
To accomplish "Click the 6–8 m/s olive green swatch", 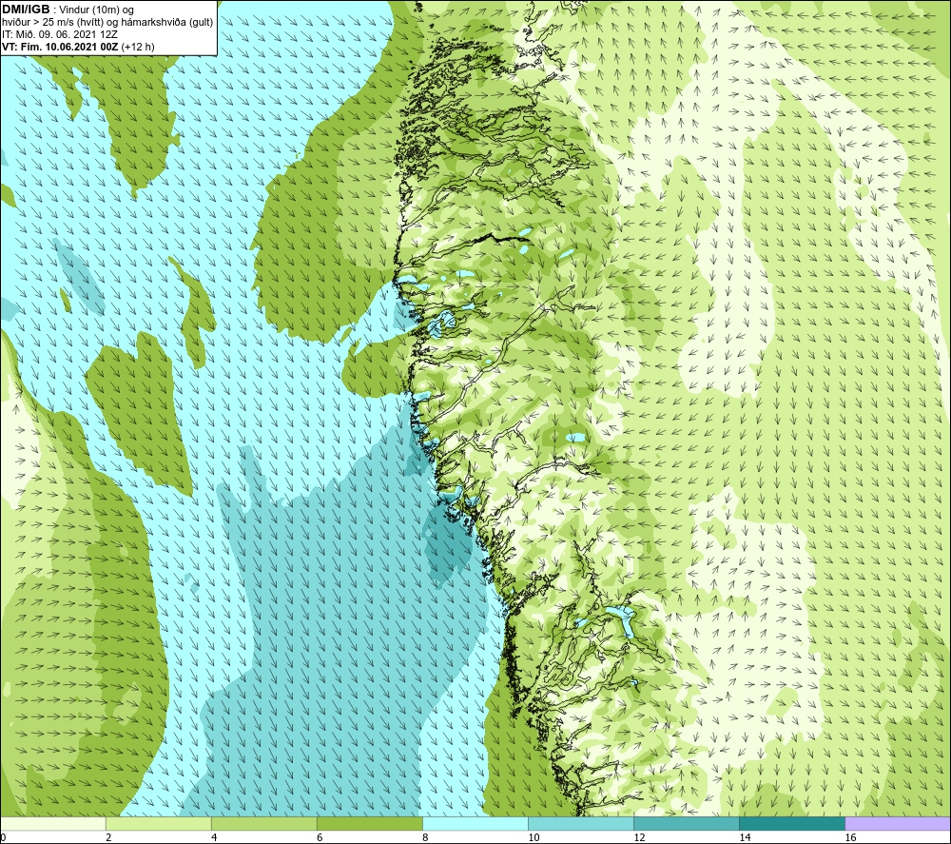I will pos(369,823).
